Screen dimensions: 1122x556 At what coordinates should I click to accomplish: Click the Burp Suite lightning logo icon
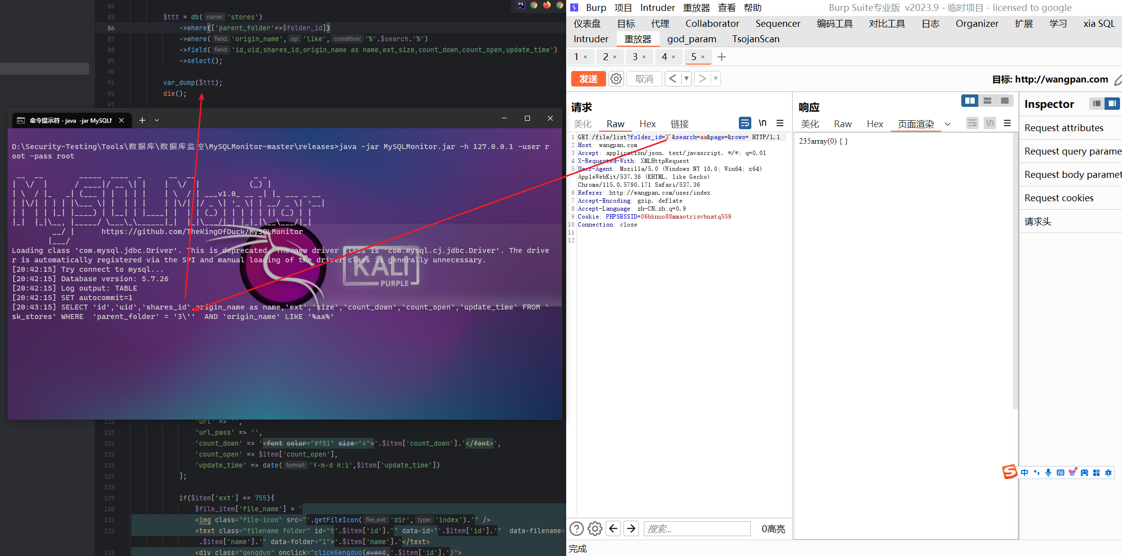click(574, 7)
